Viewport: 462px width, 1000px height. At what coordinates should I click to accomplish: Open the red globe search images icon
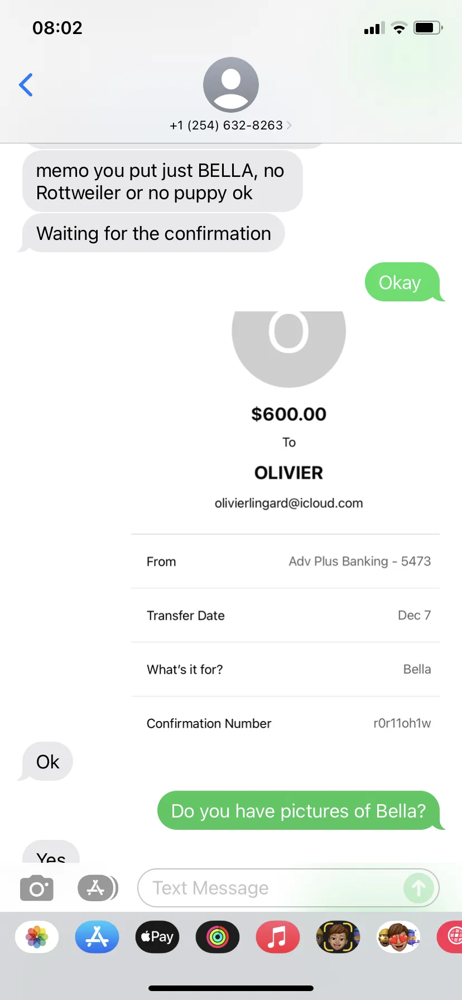pos(451,937)
